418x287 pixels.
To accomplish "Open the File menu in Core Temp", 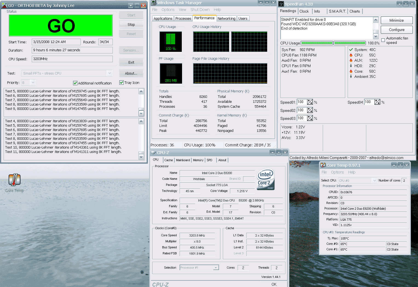I will [324, 172].
